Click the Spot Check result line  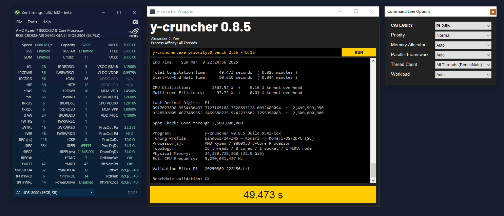[x=198, y=123]
